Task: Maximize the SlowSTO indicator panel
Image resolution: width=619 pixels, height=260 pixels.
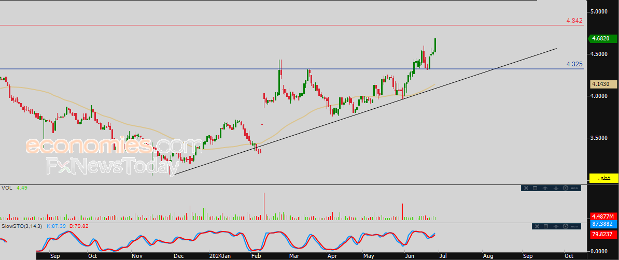Action: pos(546,226)
